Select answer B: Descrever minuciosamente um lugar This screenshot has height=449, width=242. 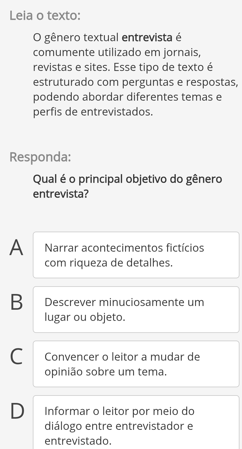136,309
